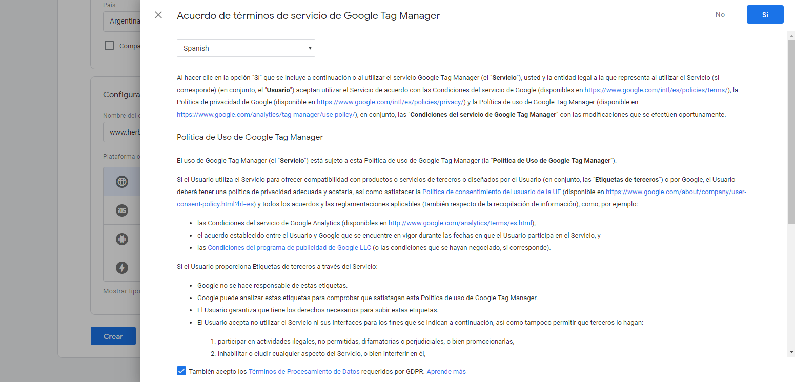Open Términos de Procesamiento de Datos link
This screenshot has width=795, height=382.
[304, 372]
